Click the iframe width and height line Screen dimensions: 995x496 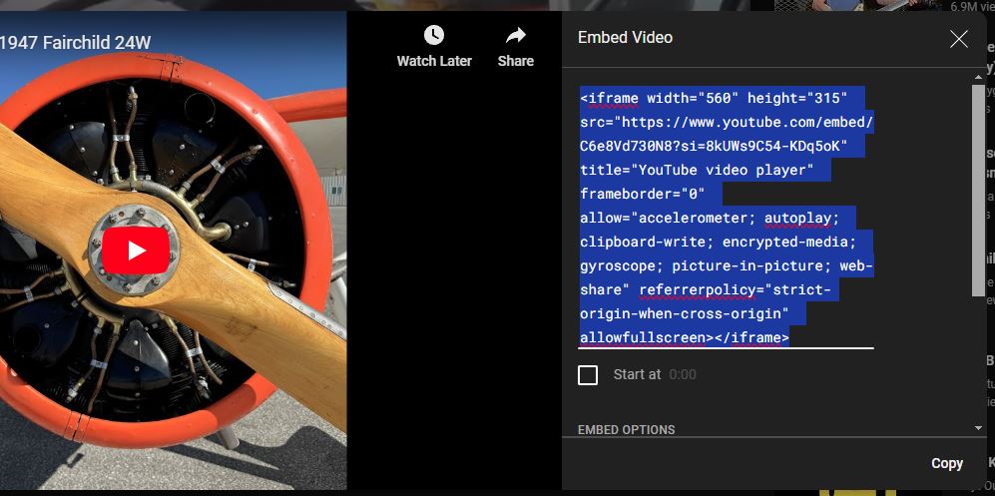tap(714, 98)
